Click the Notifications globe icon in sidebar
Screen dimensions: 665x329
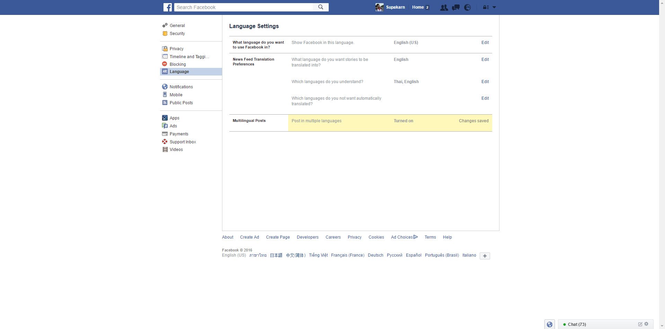[165, 87]
